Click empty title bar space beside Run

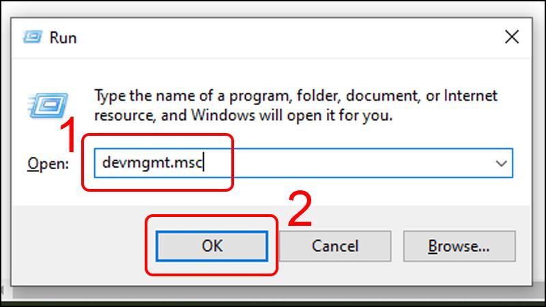tap(273, 37)
